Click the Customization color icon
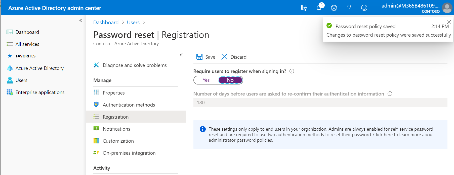Viewport: 454px width, 175px height. tap(96, 140)
